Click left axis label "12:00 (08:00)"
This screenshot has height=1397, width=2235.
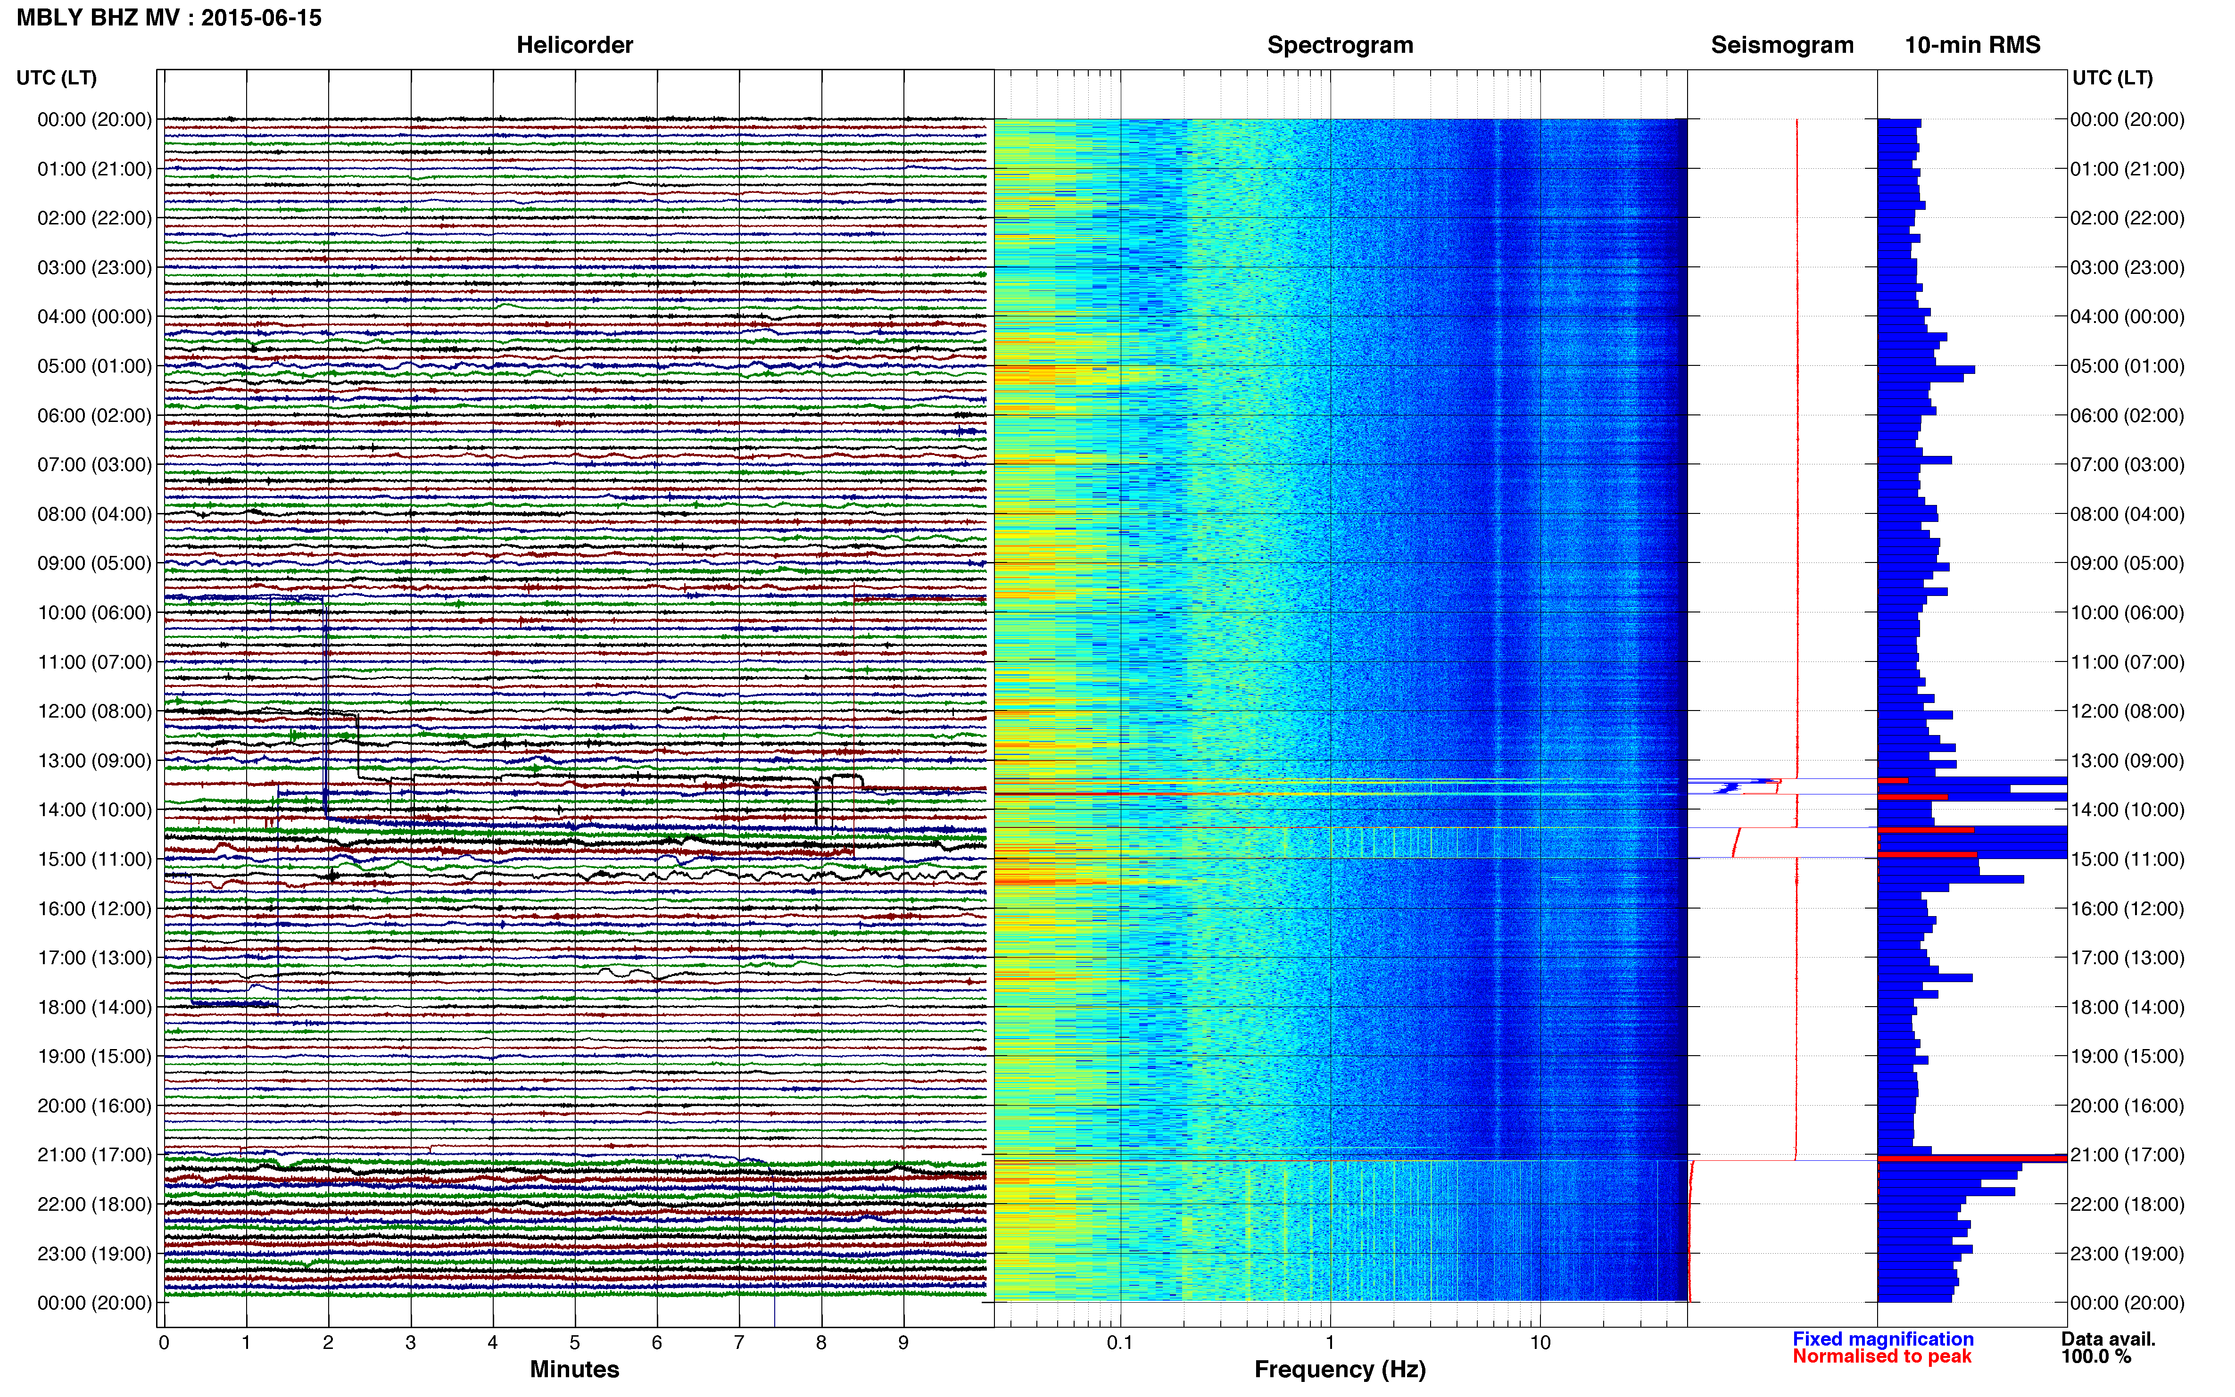(94, 711)
